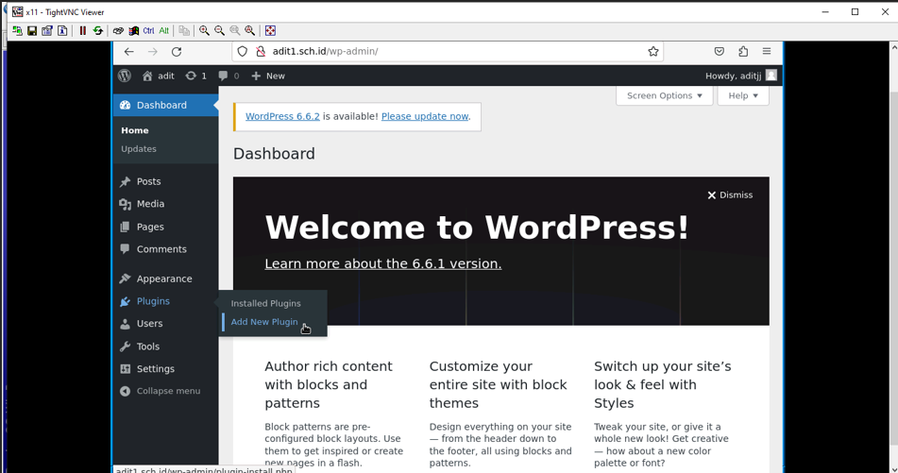Viewport: 898px width, 473px height.
Task: Open the Posts menu item
Action: pyautogui.click(x=165, y=181)
